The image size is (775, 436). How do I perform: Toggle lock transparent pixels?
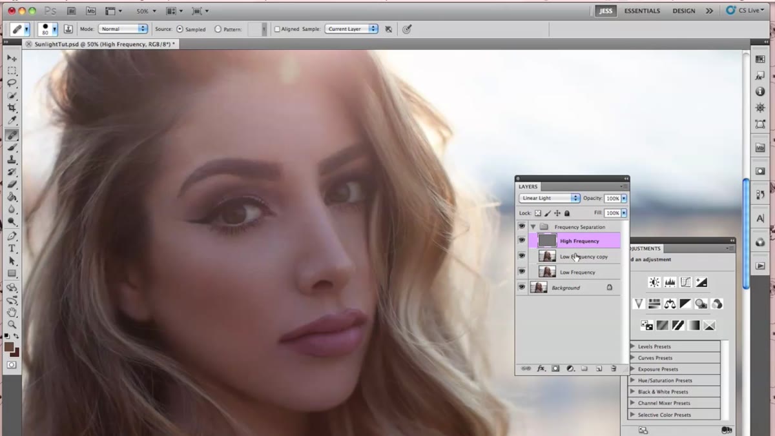[537, 213]
